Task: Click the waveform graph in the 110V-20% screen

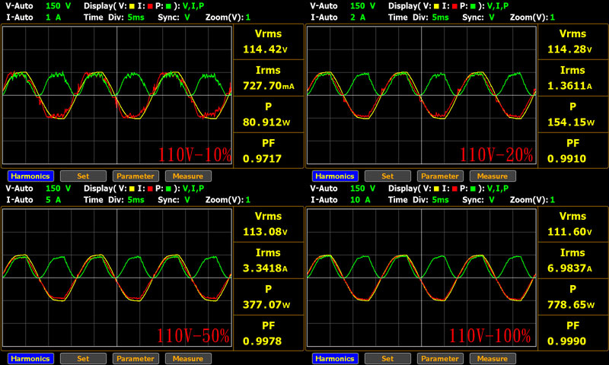Action: click(x=422, y=95)
